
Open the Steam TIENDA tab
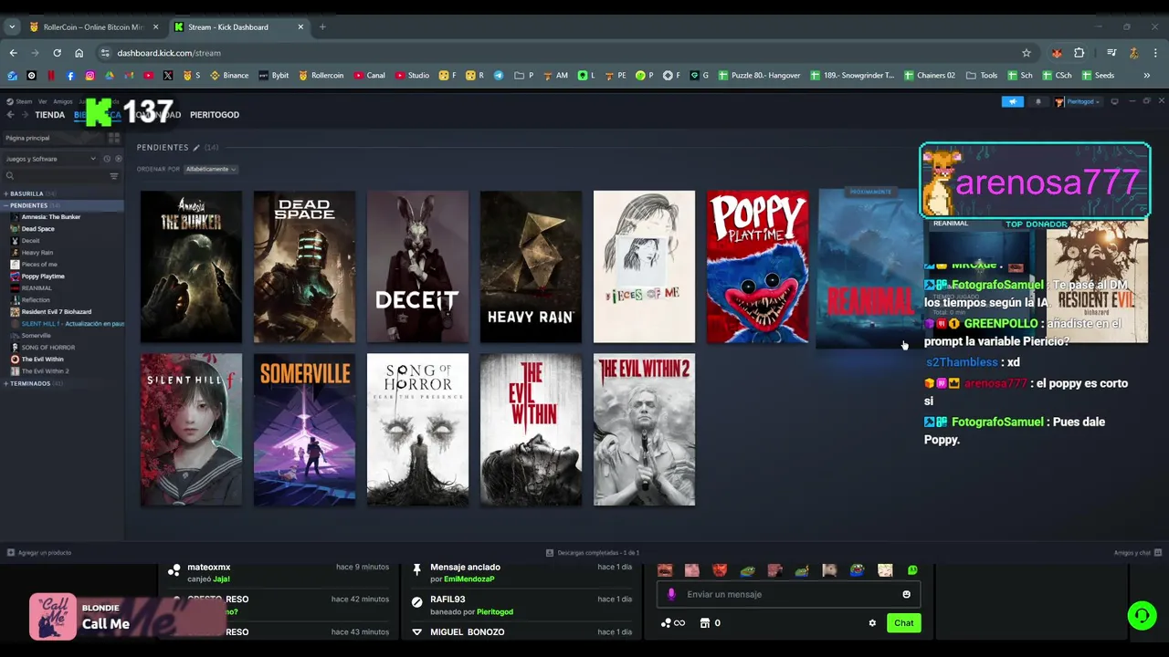click(x=49, y=115)
